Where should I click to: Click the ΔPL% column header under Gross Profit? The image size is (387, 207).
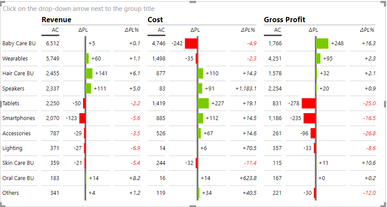coord(367,30)
